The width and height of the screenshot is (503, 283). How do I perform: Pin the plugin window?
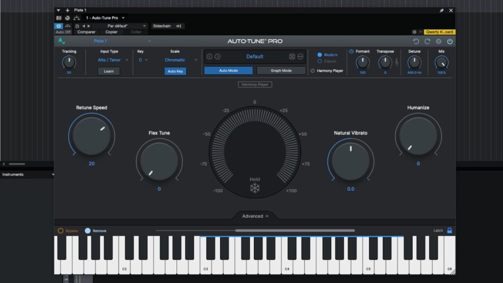point(442,11)
